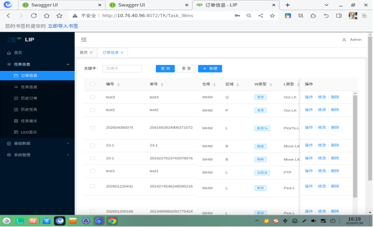
Task: Sort by the W类型 column arrows
Action: [x=271, y=85]
